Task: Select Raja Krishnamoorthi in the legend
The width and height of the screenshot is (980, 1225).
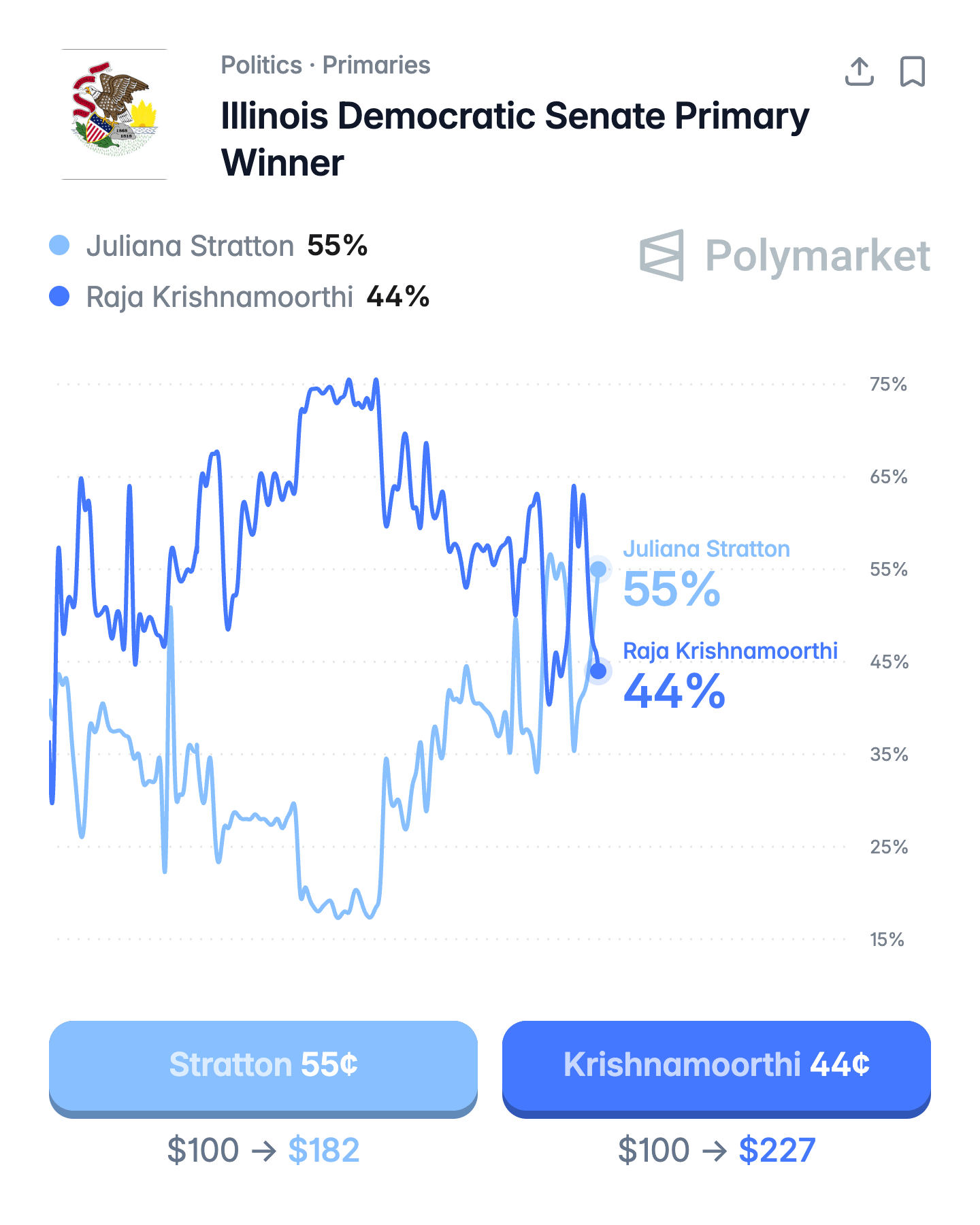Action: click(x=219, y=297)
